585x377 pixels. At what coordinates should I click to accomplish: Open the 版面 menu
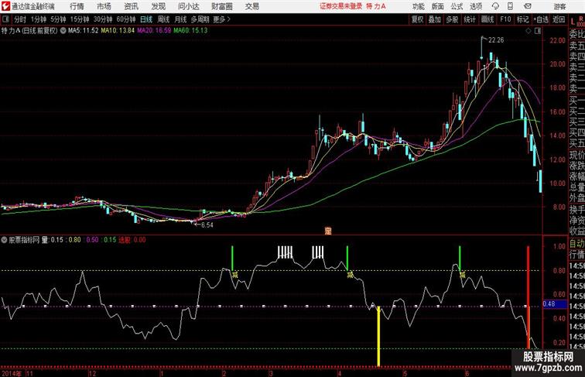[438, 6]
